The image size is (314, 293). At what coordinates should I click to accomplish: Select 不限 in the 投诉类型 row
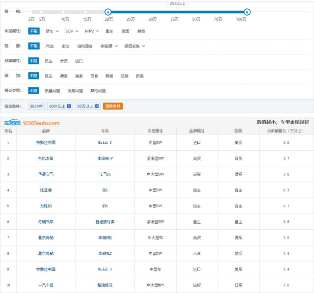(33, 91)
